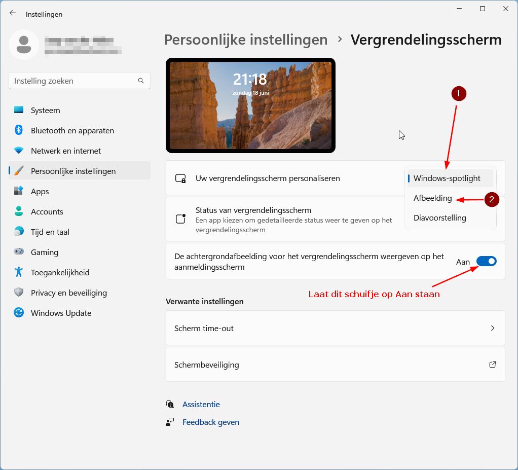Viewport: 518px width, 470px height.
Task: Go to Persoonlijke instellingen breadcrumb
Action: pyautogui.click(x=246, y=40)
